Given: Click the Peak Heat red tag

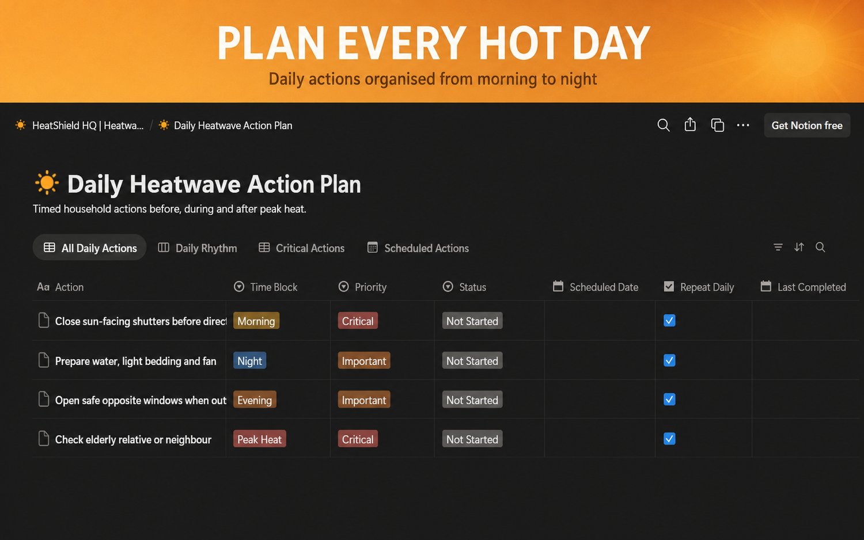Looking at the screenshot, I should point(260,439).
